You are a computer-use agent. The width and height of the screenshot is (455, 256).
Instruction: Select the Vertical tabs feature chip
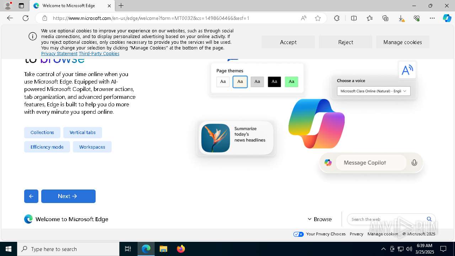coord(82,133)
